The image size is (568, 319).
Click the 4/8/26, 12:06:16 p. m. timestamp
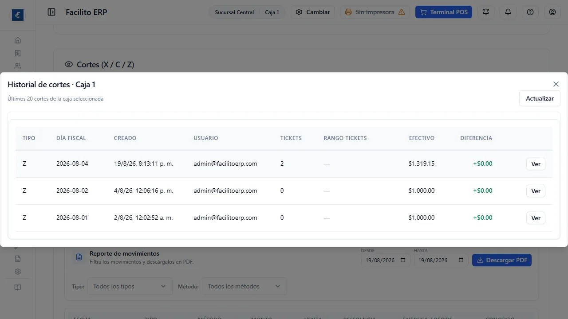(x=144, y=191)
